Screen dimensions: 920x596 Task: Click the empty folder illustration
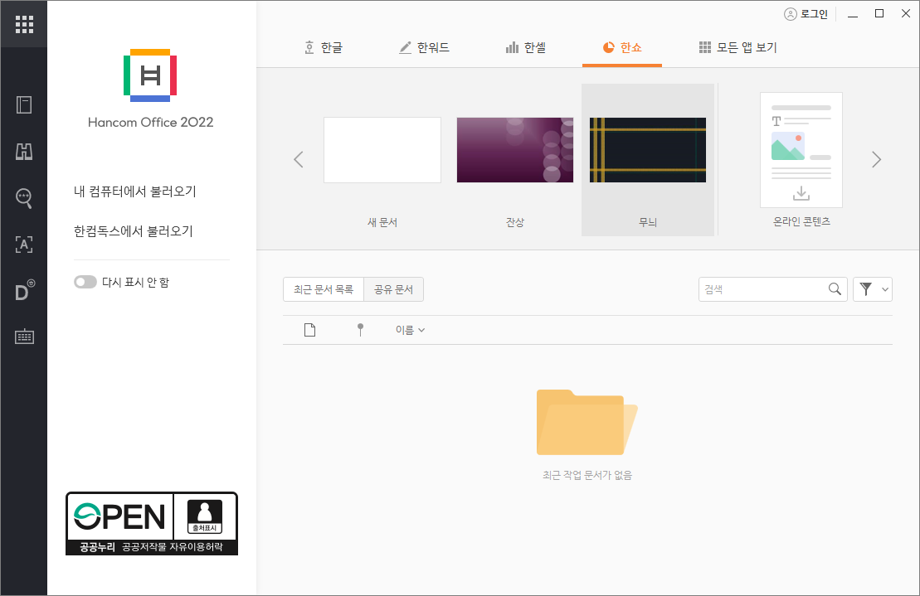pyautogui.click(x=587, y=423)
